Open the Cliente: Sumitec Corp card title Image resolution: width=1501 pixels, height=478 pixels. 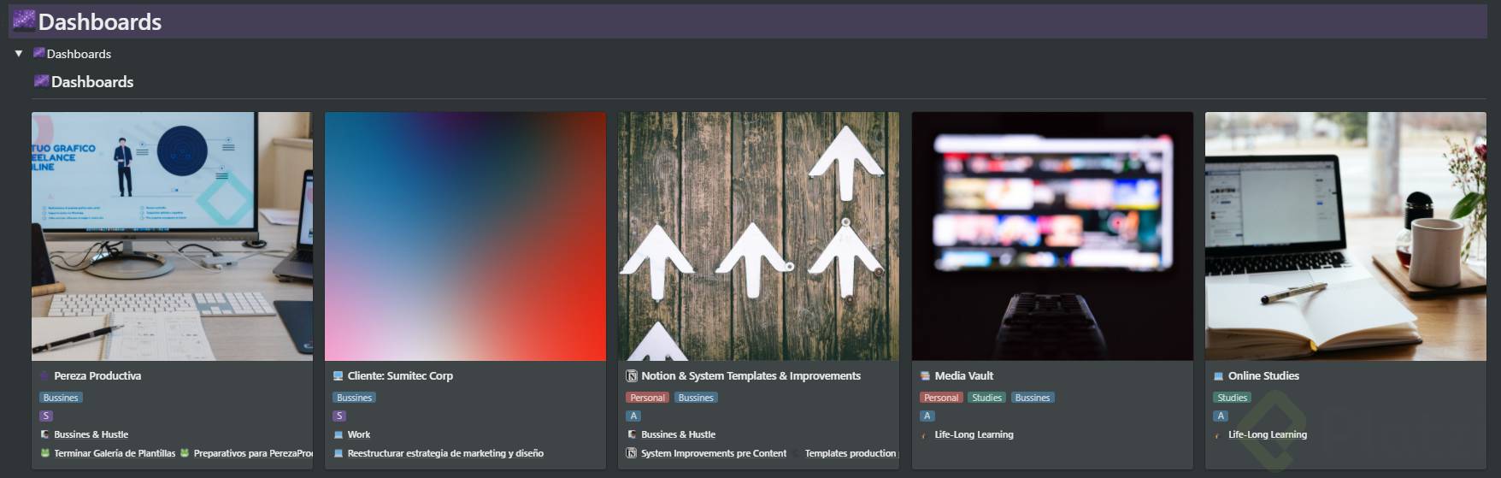(x=400, y=375)
